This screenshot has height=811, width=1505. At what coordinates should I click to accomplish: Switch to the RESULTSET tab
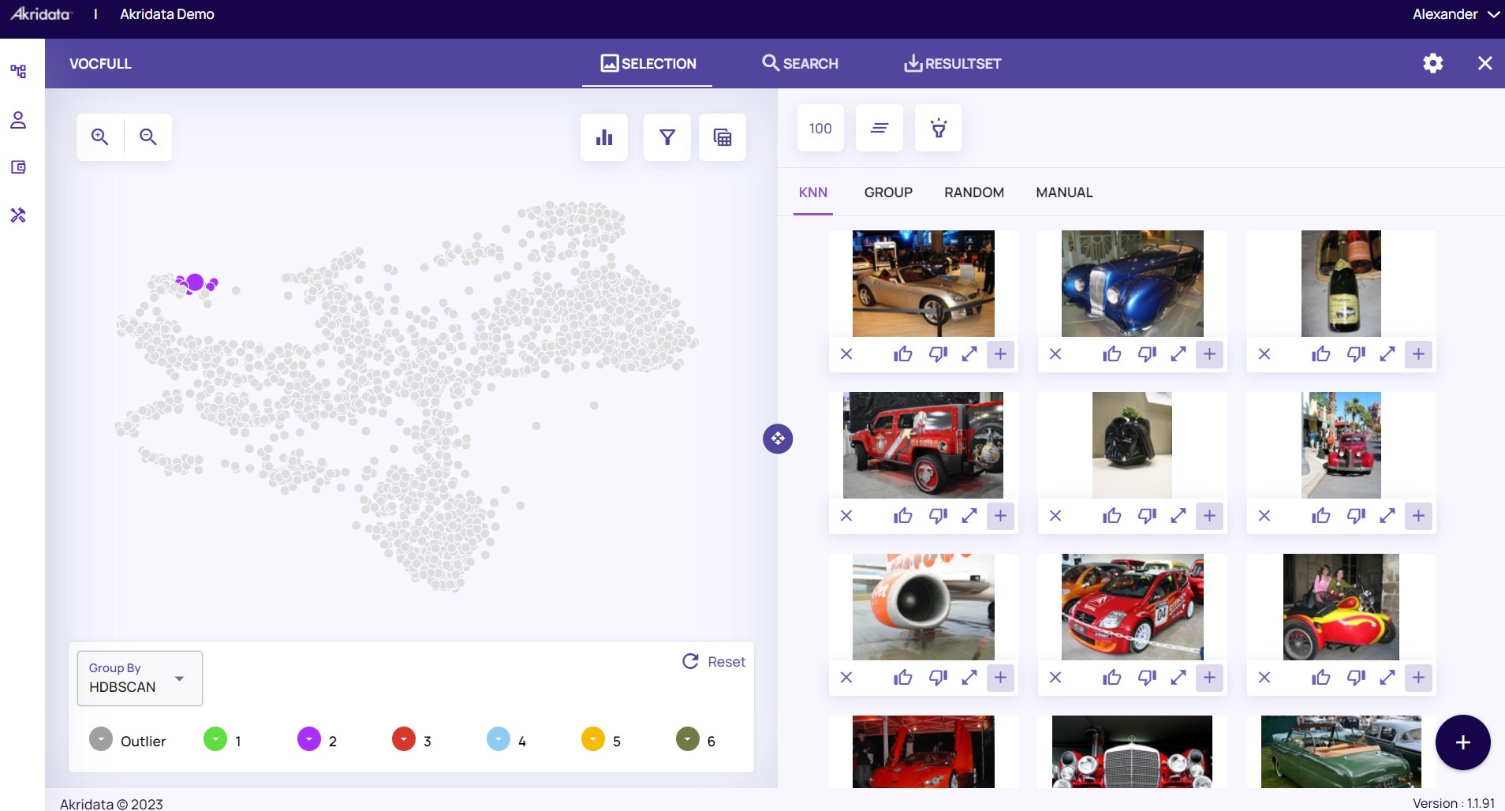tap(952, 63)
